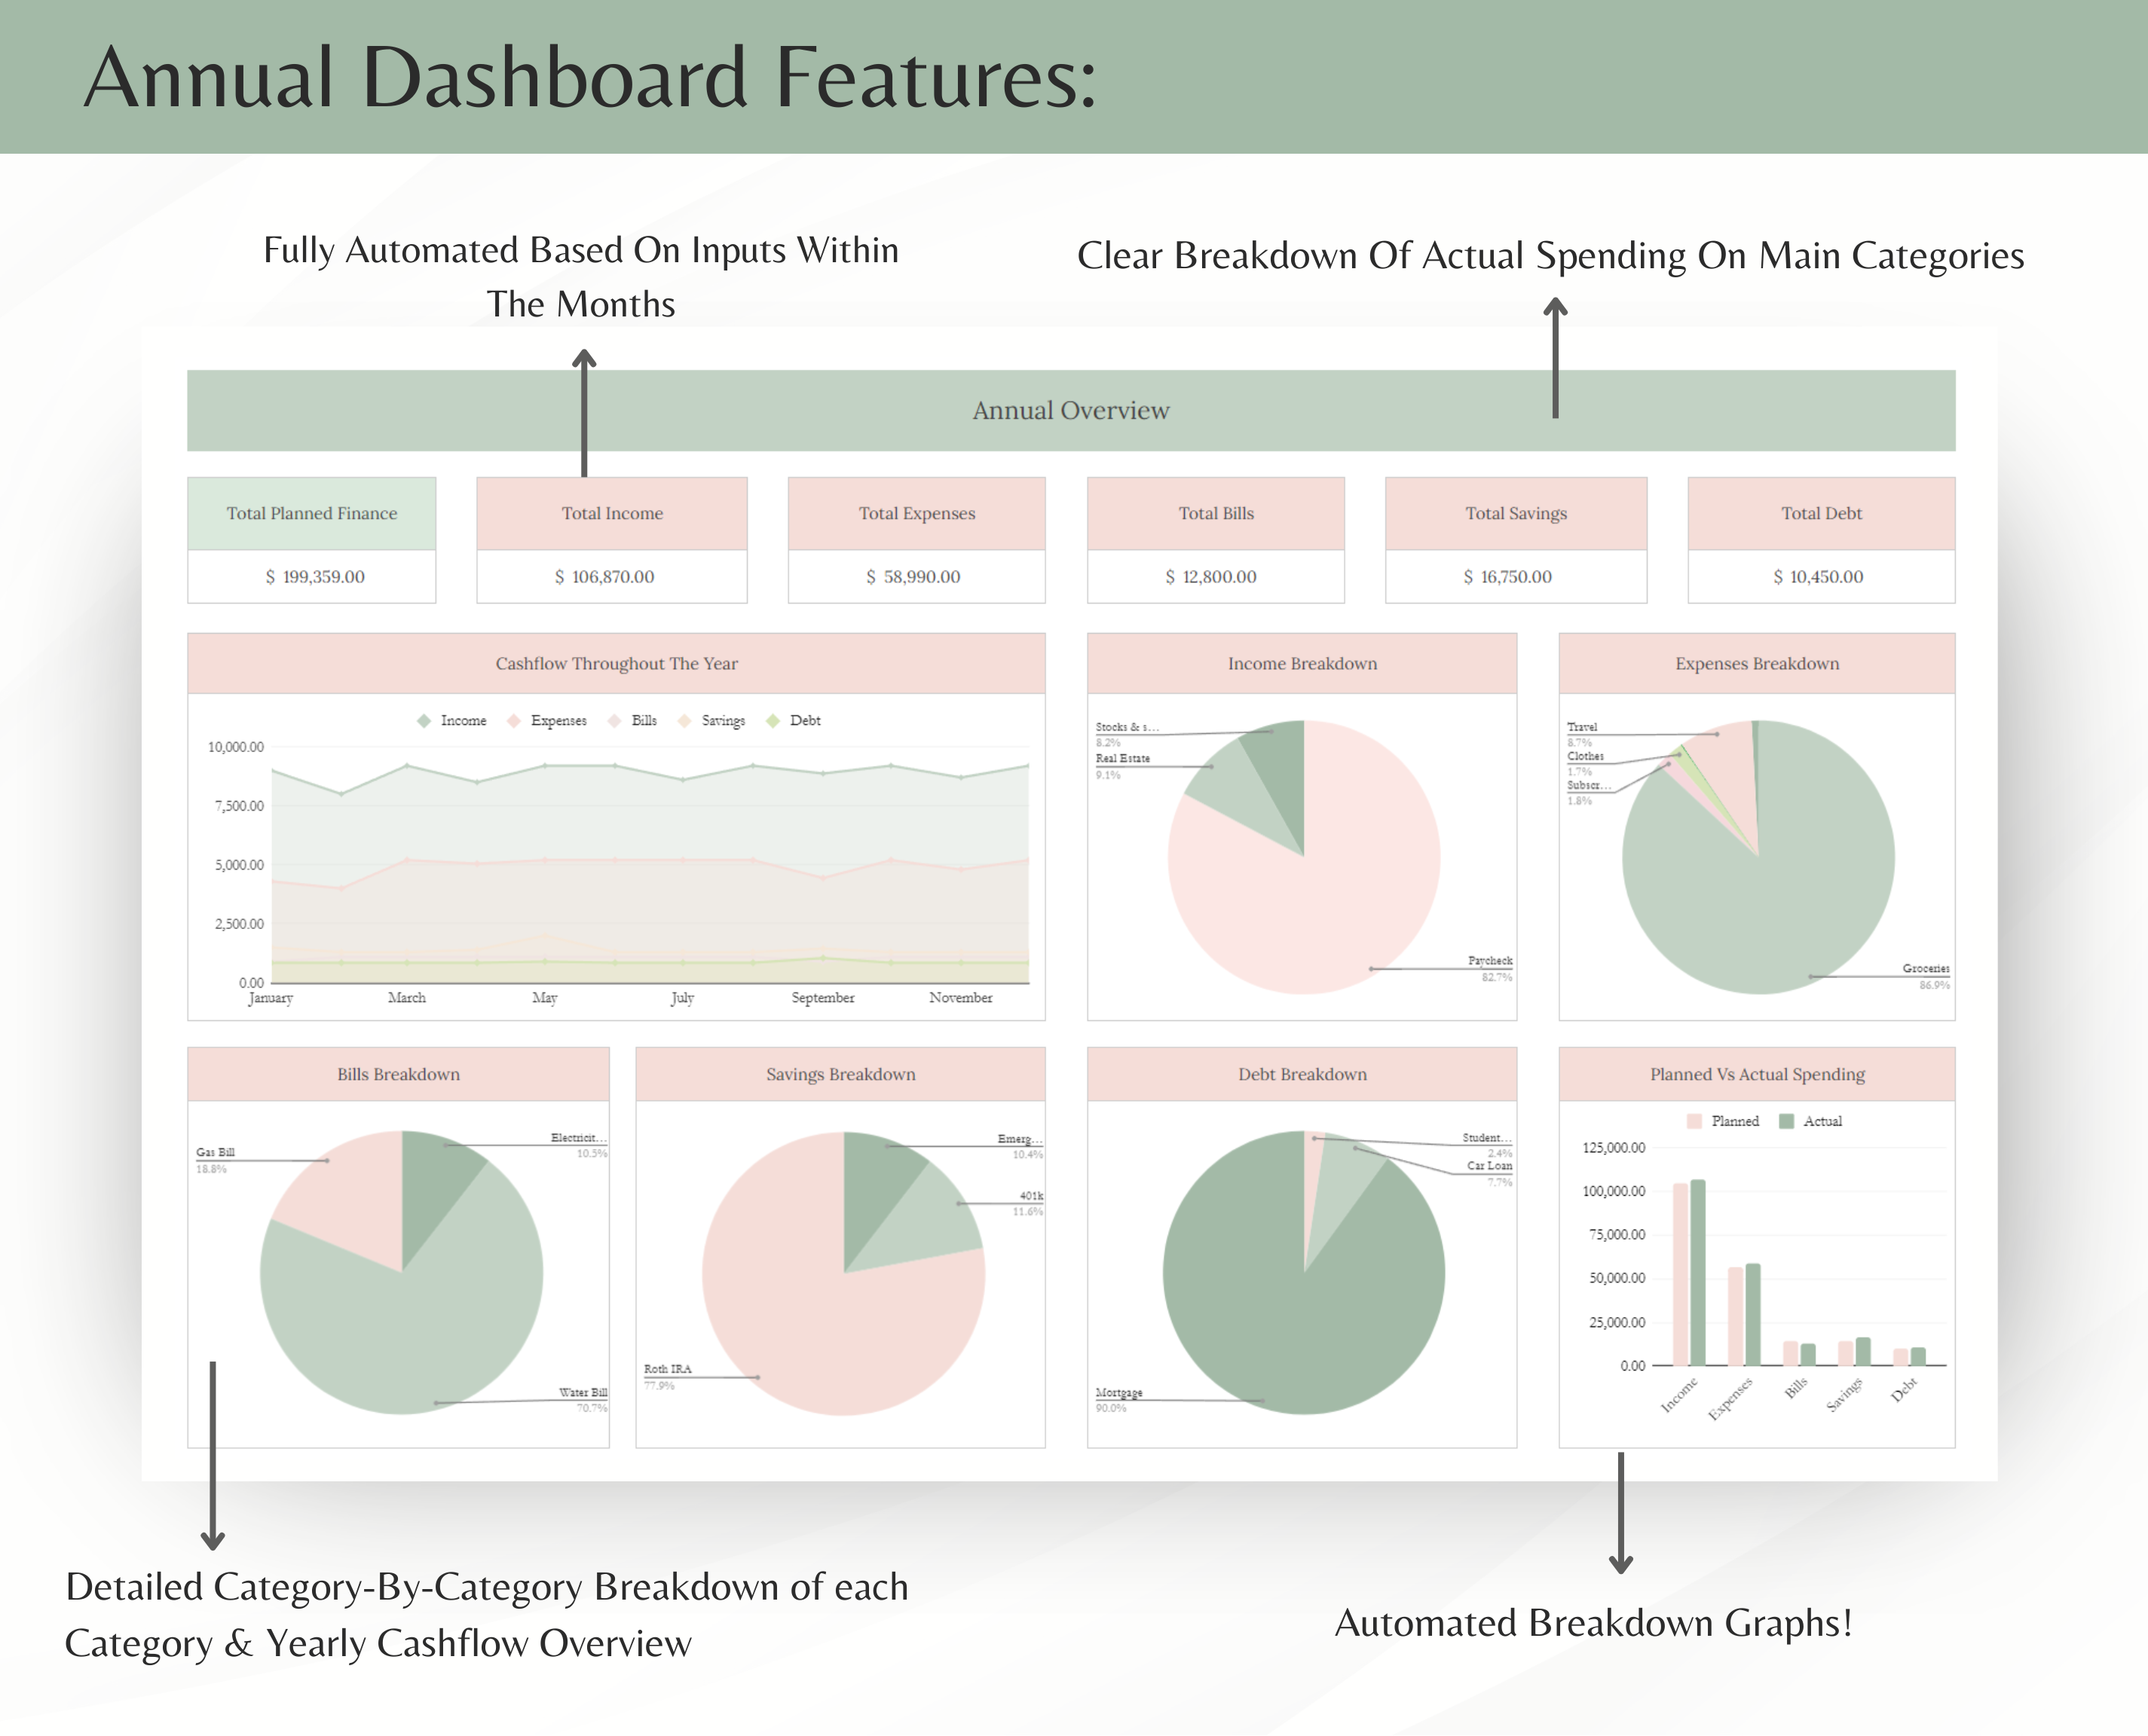Select the Actual legend color swatch
Screen dimensions: 2148x1736
point(1786,1121)
